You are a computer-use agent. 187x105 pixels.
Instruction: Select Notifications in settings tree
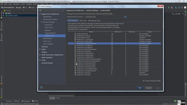pos(48,38)
